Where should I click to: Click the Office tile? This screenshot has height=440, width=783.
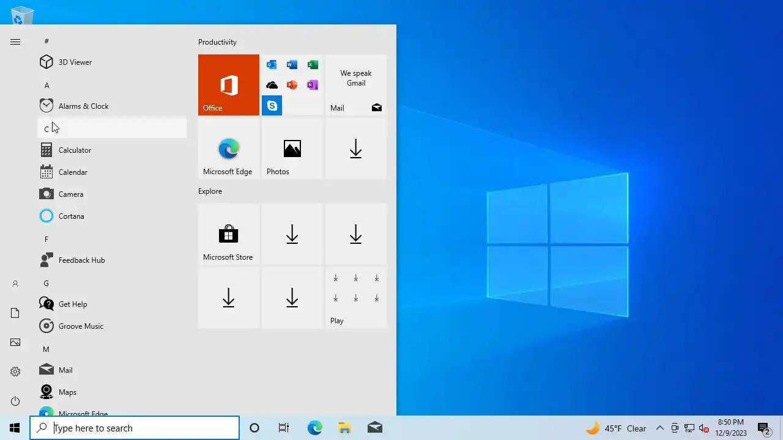[229, 85]
